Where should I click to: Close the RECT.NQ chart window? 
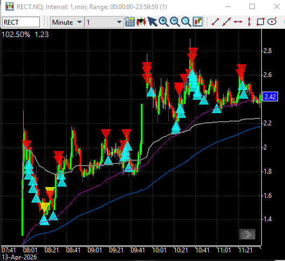[x=276, y=7]
